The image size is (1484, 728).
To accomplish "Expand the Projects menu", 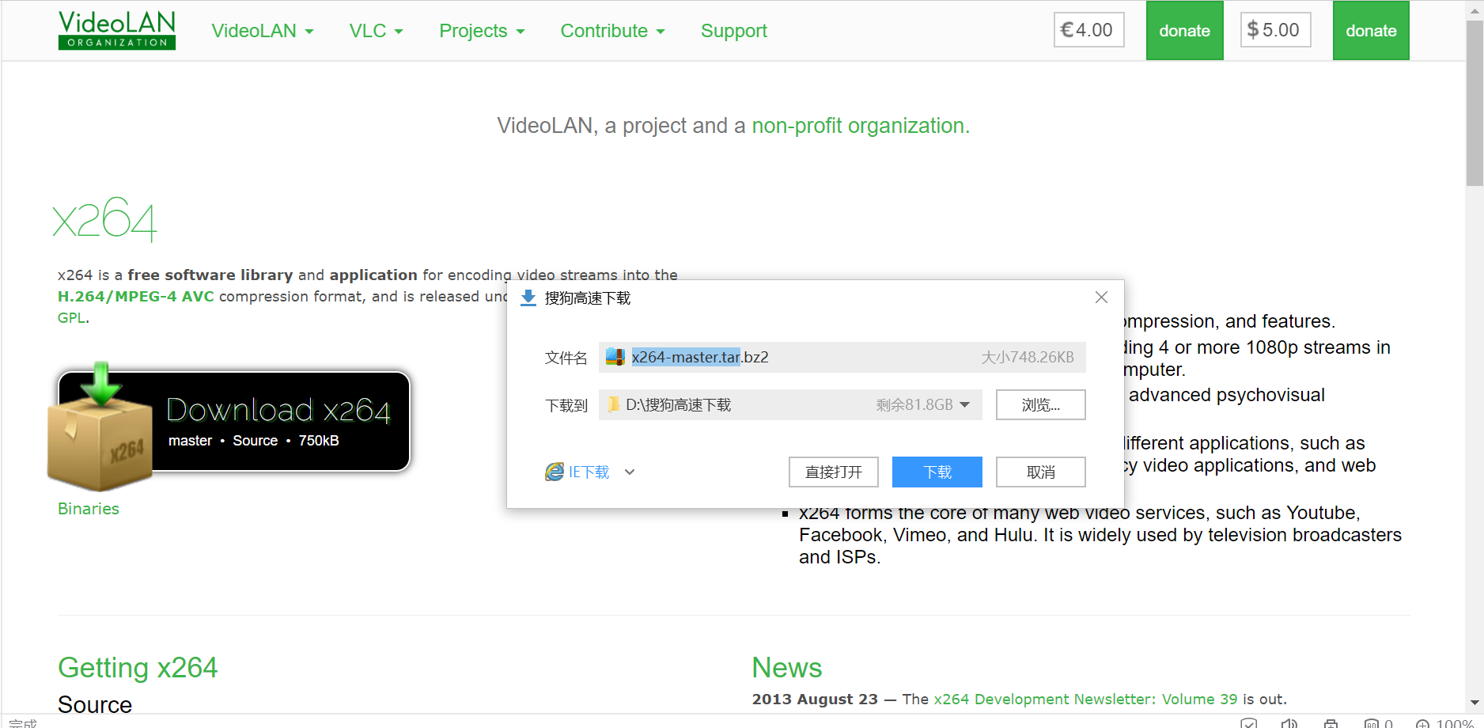I will (x=482, y=31).
